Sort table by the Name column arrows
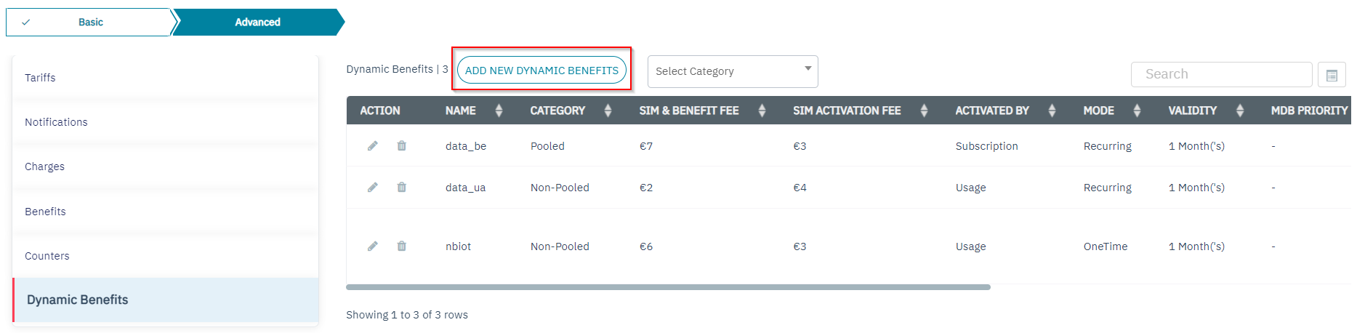 [x=499, y=111]
